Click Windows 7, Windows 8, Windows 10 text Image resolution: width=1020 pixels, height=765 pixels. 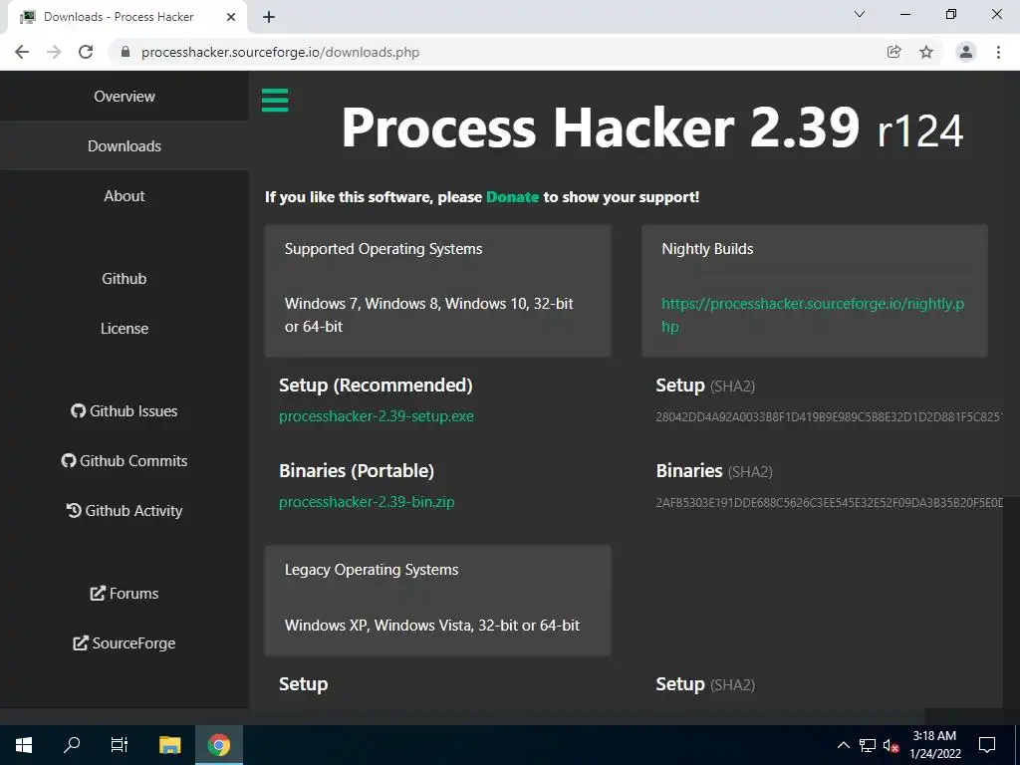428,315
